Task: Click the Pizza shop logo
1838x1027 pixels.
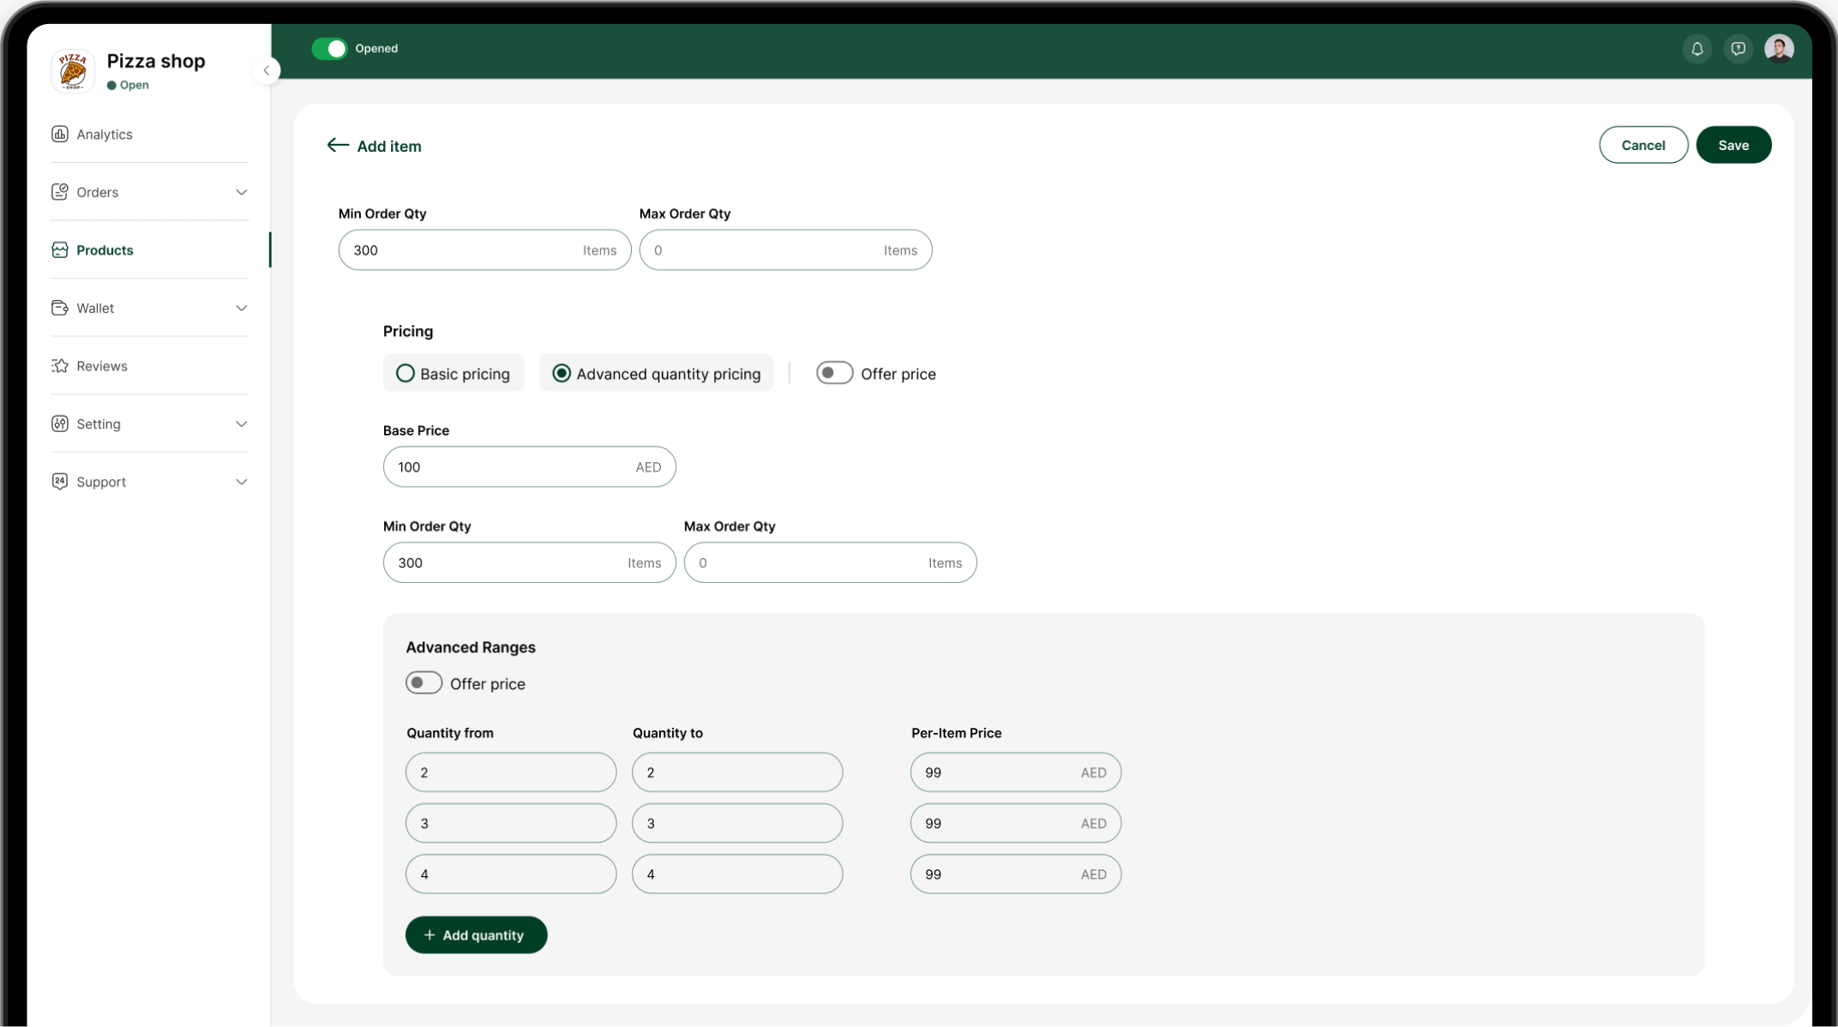Action: (x=72, y=71)
